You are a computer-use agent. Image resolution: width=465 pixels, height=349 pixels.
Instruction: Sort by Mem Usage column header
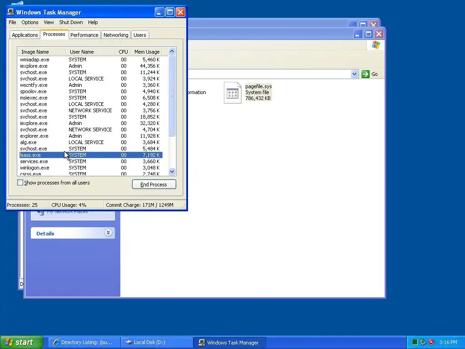click(147, 52)
